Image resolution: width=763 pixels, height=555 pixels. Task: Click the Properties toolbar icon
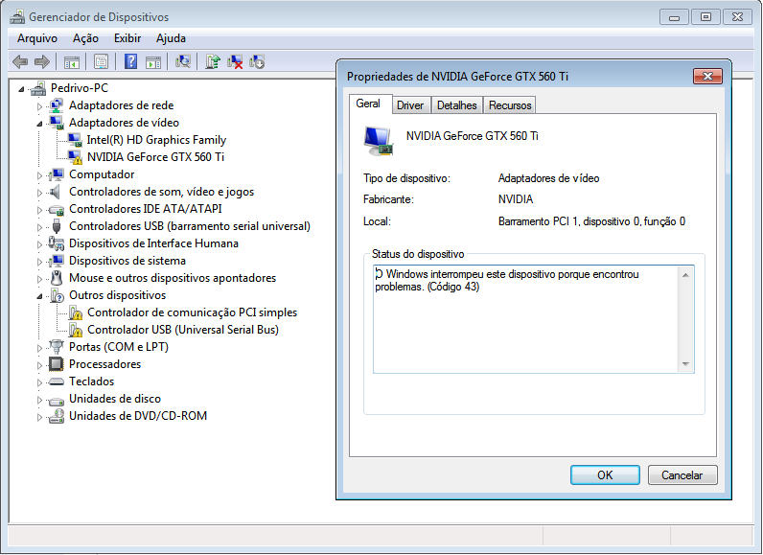click(x=102, y=61)
